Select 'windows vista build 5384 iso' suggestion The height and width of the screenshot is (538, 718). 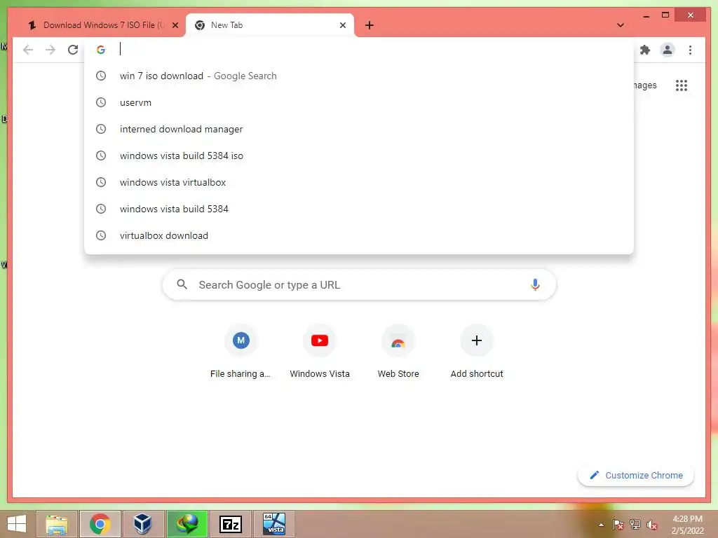point(359,156)
